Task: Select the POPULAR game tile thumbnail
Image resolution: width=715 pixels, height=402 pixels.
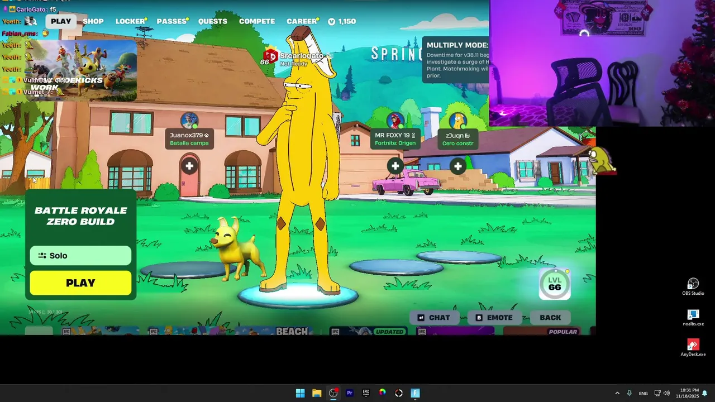Action: tap(542, 331)
